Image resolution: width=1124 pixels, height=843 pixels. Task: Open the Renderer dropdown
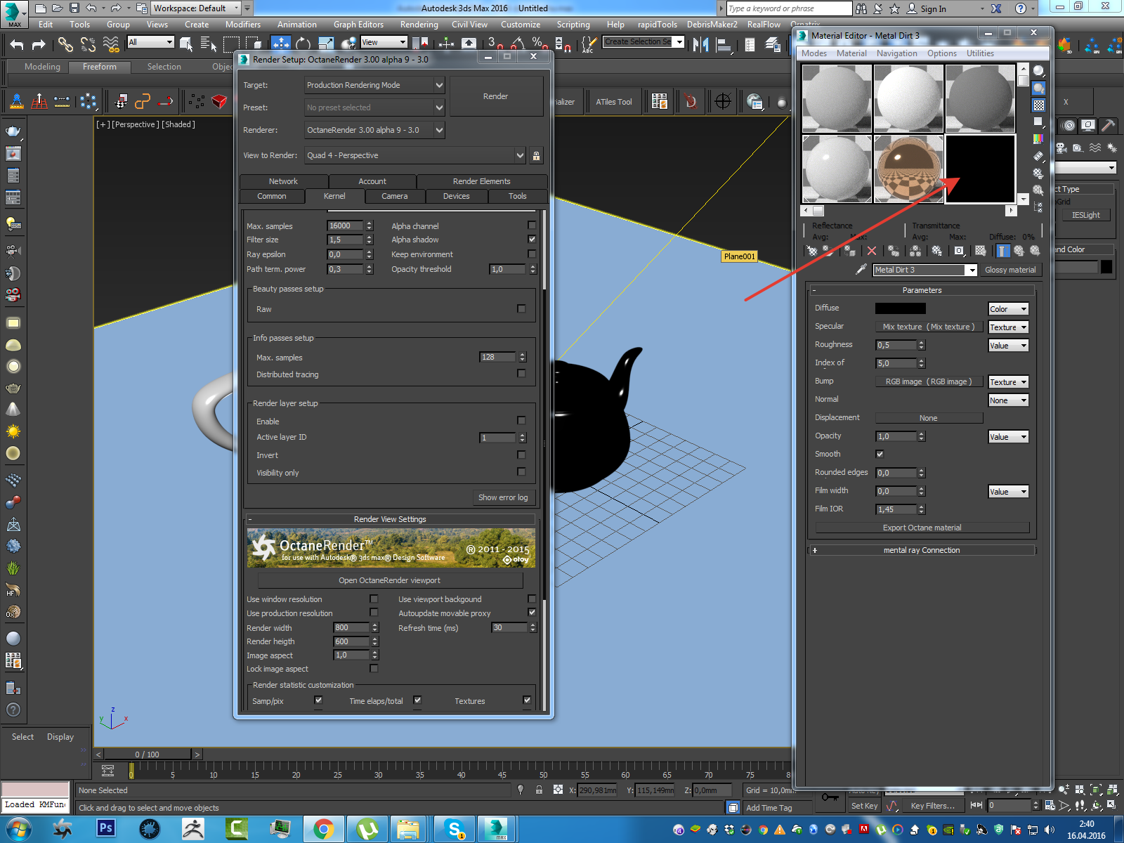pyautogui.click(x=374, y=130)
